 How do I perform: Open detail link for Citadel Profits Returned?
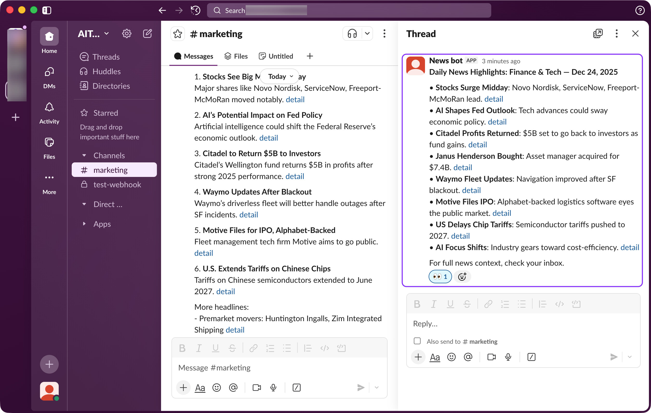pyautogui.click(x=477, y=145)
